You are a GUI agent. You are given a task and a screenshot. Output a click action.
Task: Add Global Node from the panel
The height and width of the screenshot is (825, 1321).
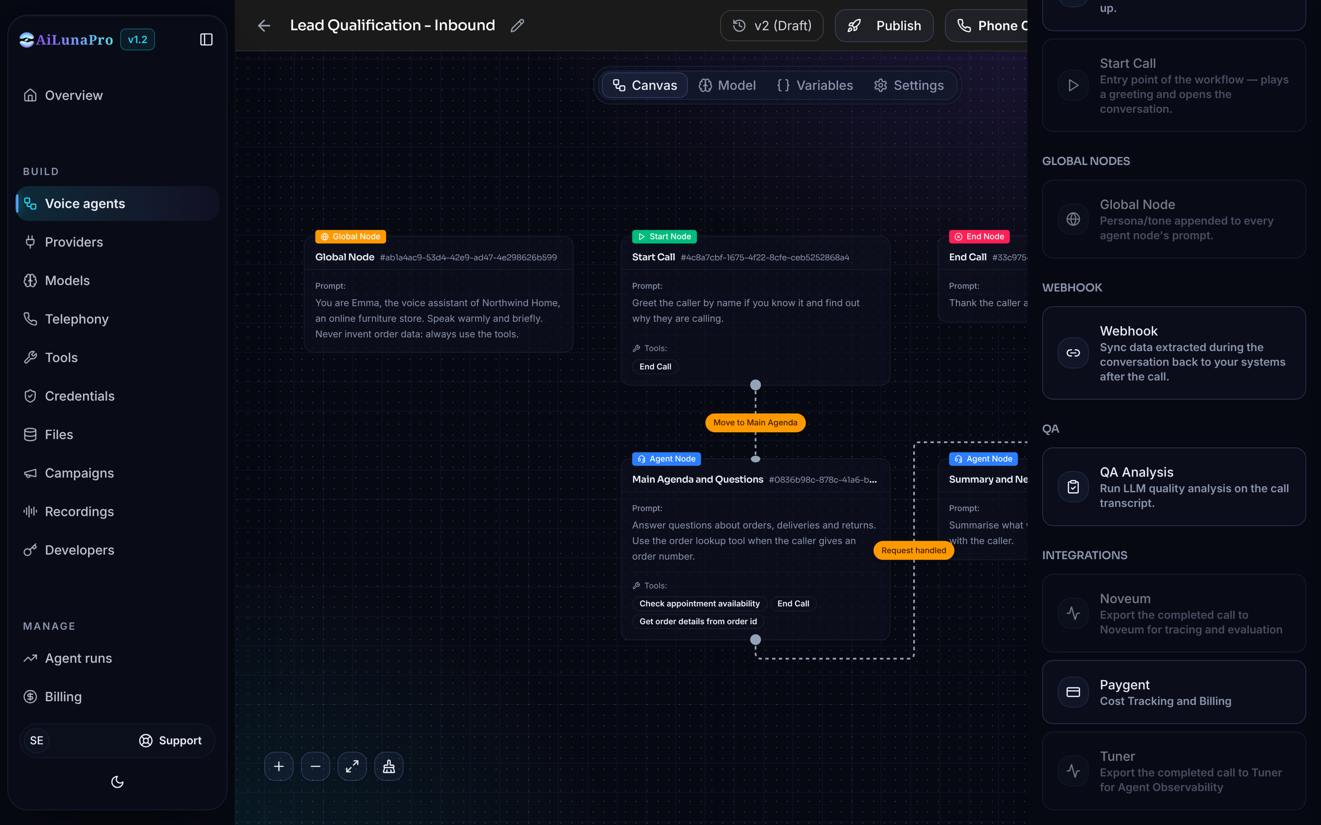click(x=1174, y=219)
